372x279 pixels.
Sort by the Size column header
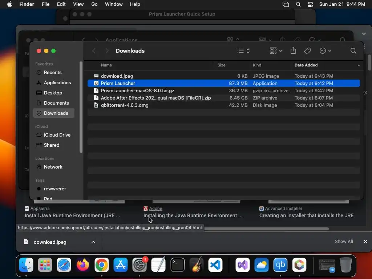[221, 65]
